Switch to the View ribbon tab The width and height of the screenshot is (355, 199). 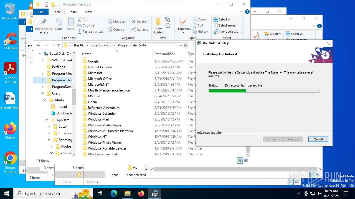(88, 12)
